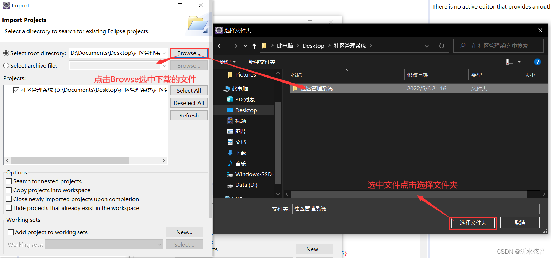Open 组织 menu in folder dialog
This screenshot has height=258, width=551.
(228, 62)
